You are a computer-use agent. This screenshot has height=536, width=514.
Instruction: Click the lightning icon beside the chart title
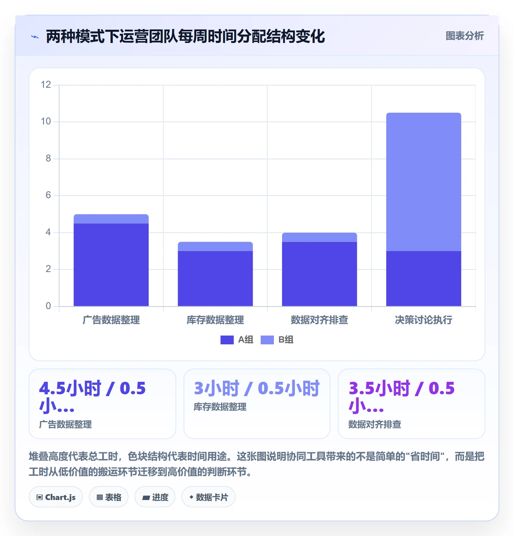tap(35, 37)
